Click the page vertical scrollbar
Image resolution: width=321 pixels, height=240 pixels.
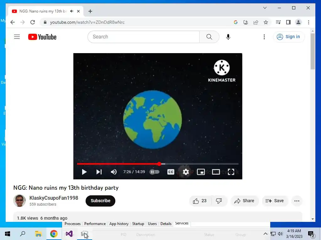click(313, 52)
